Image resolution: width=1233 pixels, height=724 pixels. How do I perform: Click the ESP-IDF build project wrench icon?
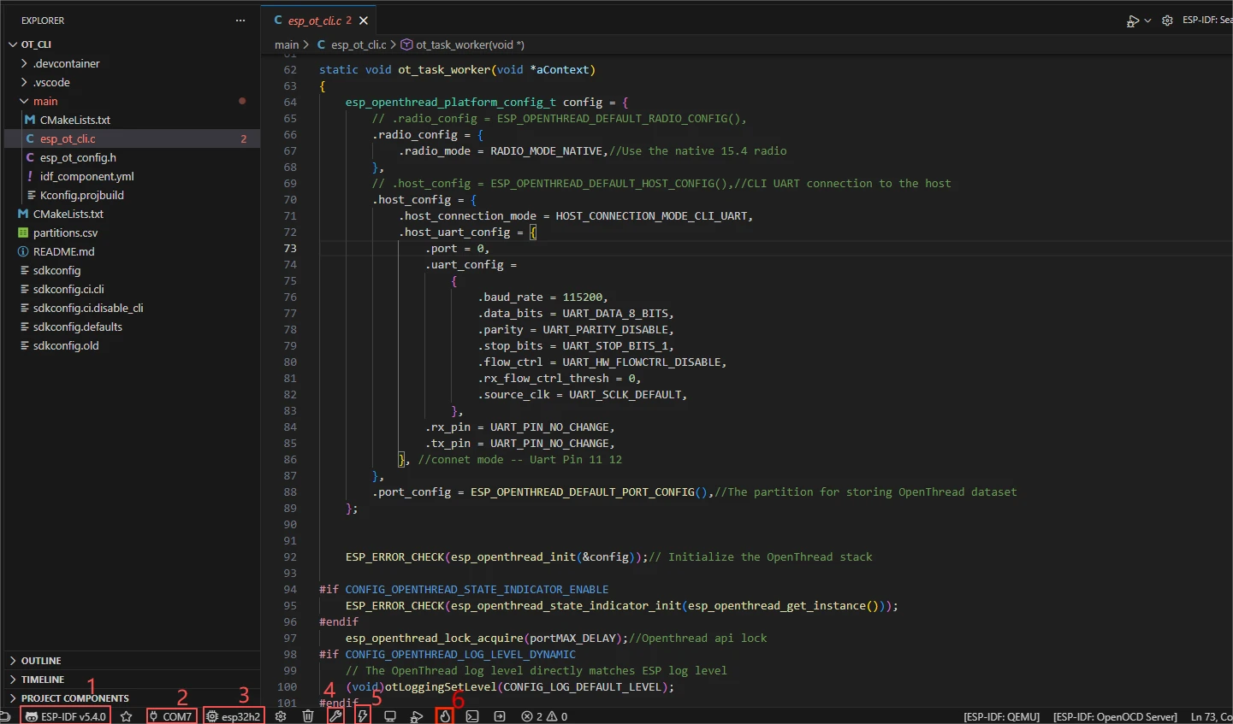pyautogui.click(x=335, y=716)
